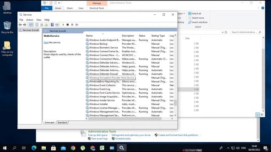Click the Services list vertical scrollbar thumb

point(175,103)
